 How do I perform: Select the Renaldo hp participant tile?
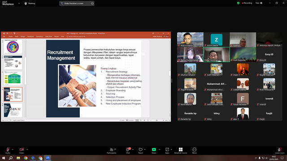[190, 114]
